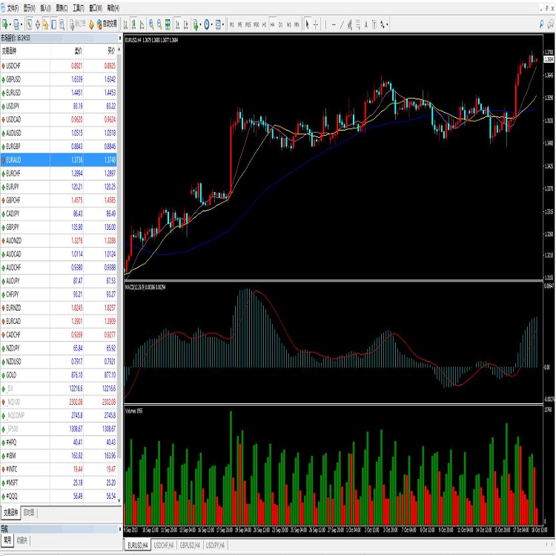The height and width of the screenshot is (556, 556).
Task: Select the Crosshair tool
Action: [x=316, y=24]
